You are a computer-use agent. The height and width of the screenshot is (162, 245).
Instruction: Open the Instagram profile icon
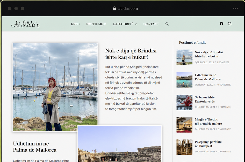[229, 24]
